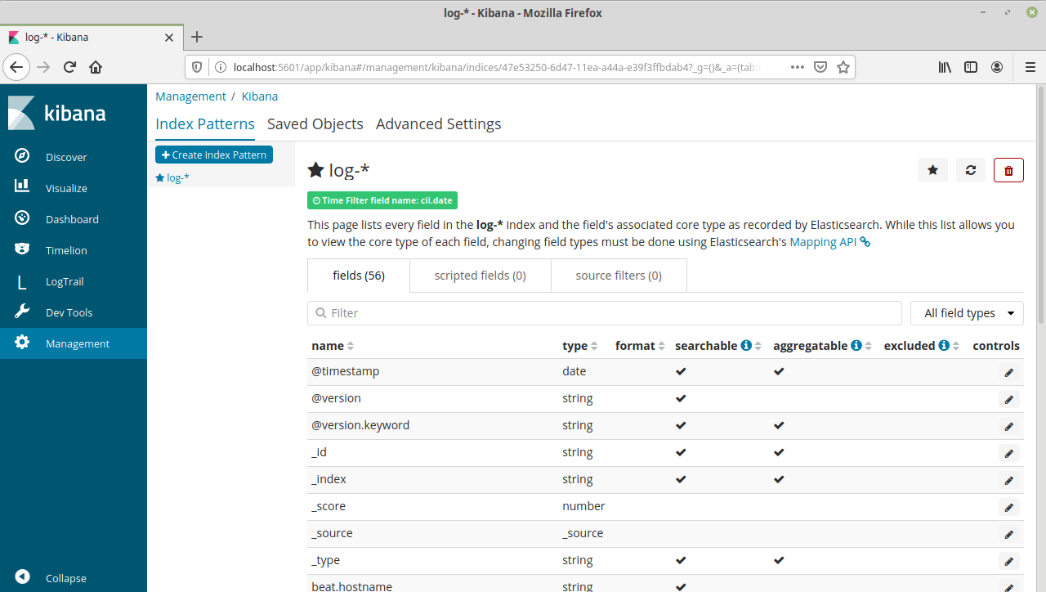Open the scripted fields tab
The height and width of the screenshot is (592, 1046).
pyautogui.click(x=480, y=276)
